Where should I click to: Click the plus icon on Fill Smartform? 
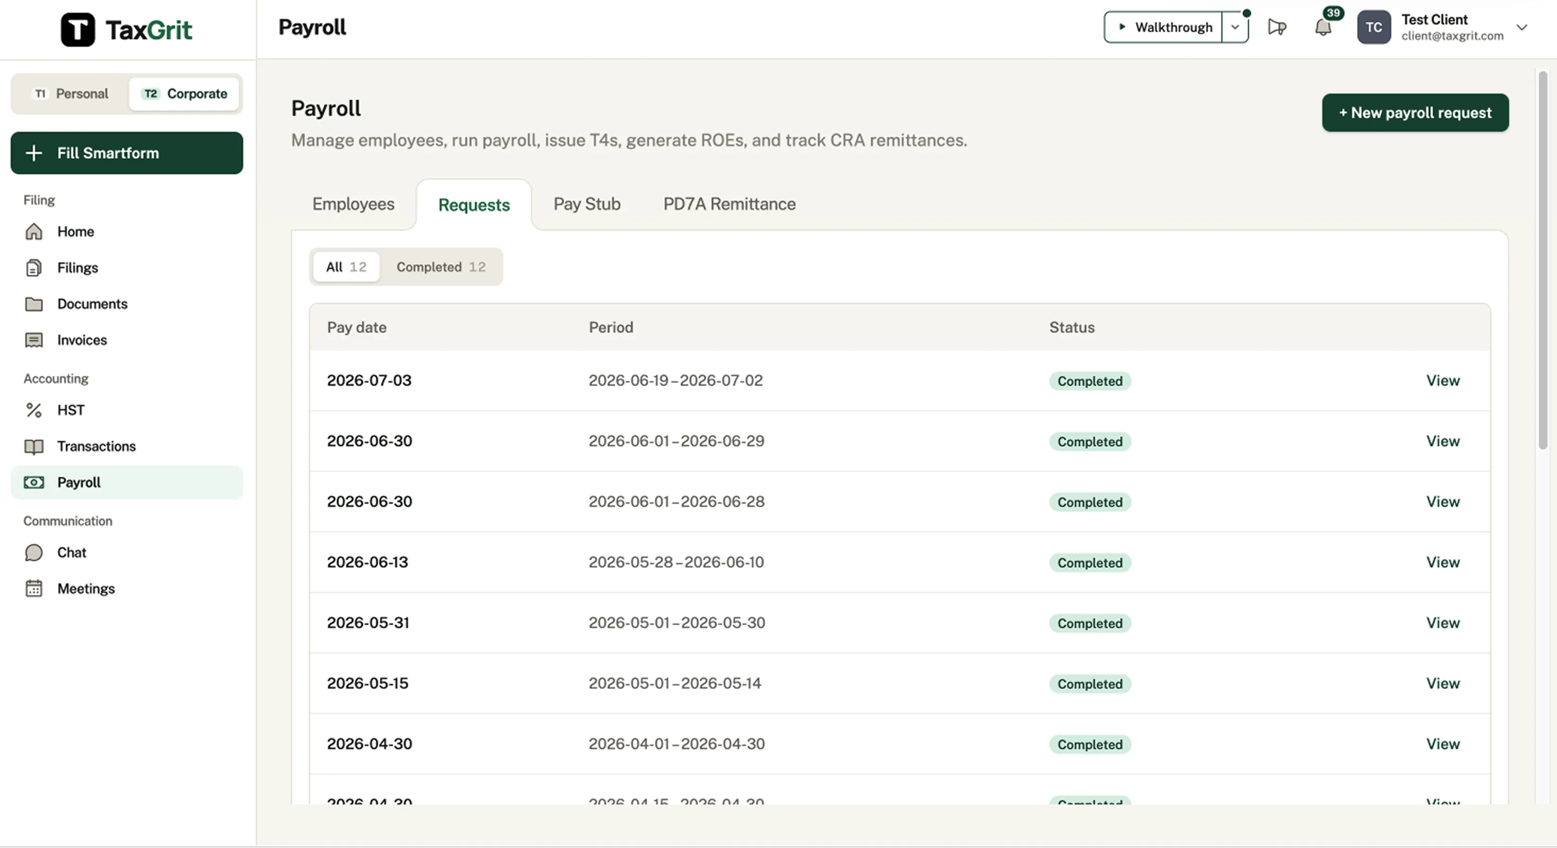pos(34,153)
